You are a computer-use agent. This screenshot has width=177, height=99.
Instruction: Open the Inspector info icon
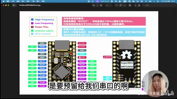tap(136, 5)
